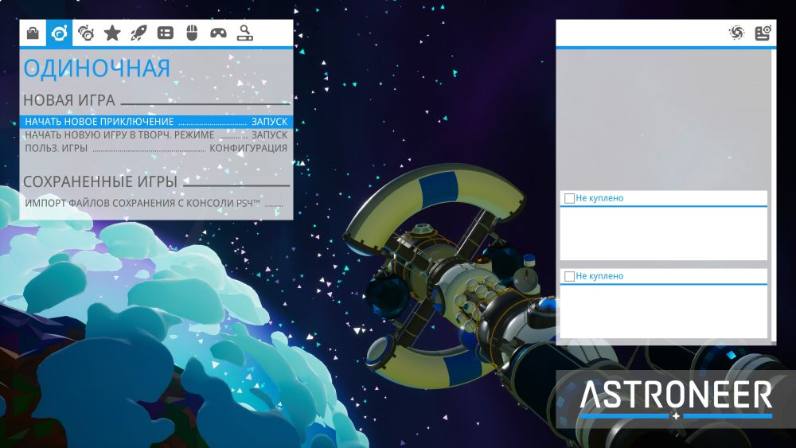Click the right panel vertical scrollbar

tap(771, 191)
